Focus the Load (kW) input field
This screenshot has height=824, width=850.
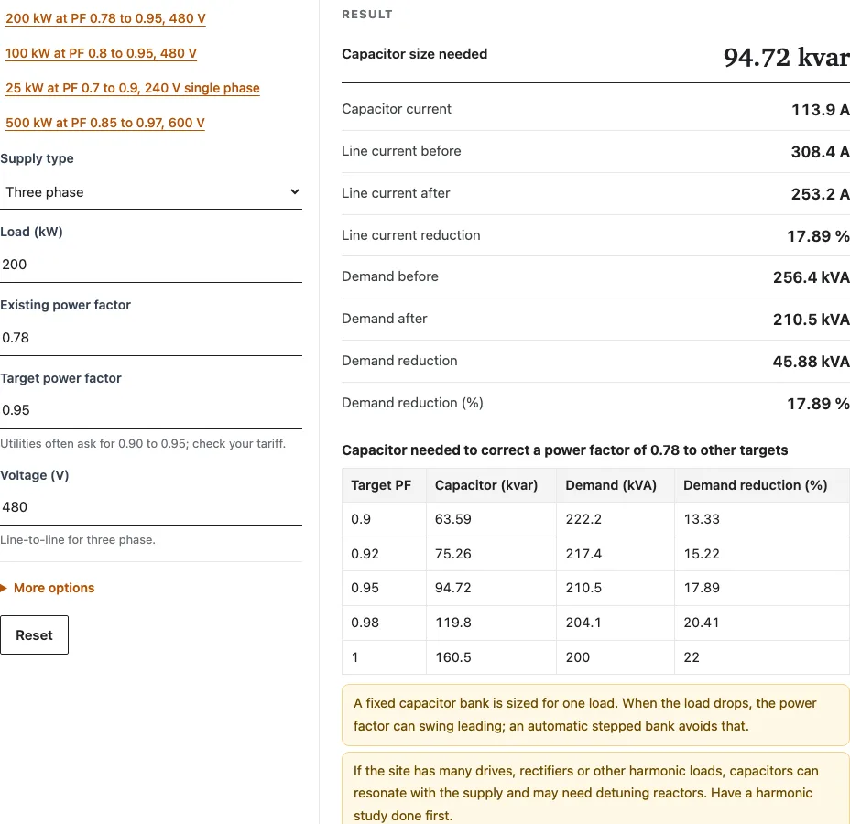pos(151,265)
